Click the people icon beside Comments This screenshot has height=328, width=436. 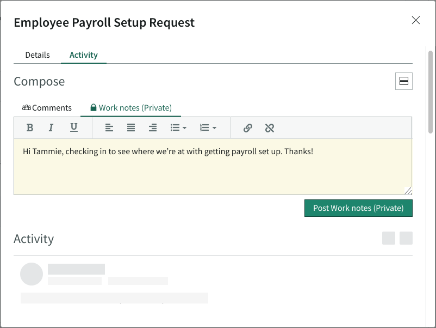click(27, 107)
